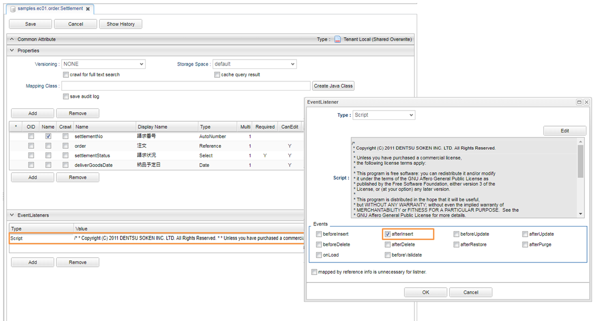The width and height of the screenshot is (601, 321).
Task: Click the Reference type cell of order
Action: [x=210, y=146]
